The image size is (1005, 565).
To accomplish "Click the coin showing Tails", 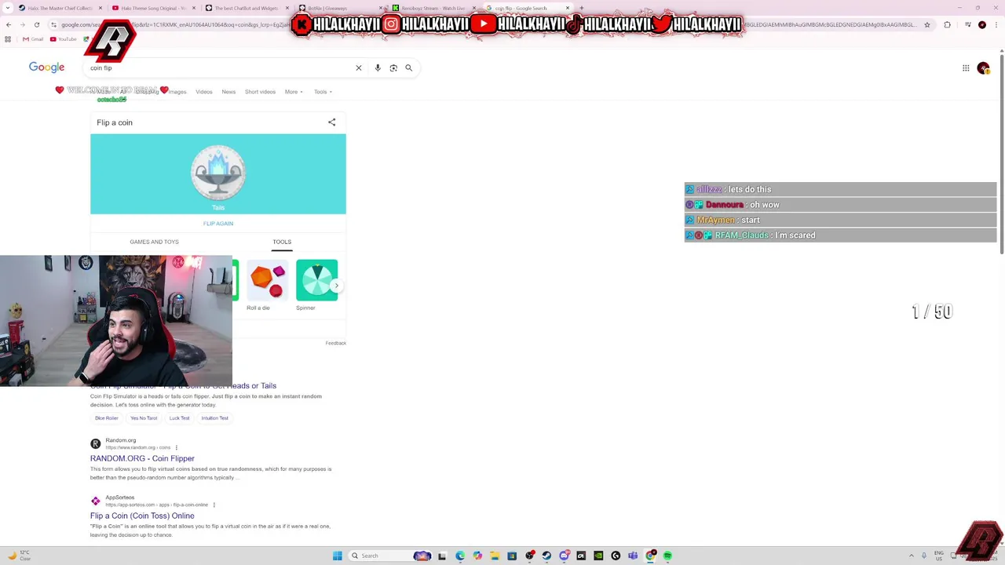I will pos(218,173).
